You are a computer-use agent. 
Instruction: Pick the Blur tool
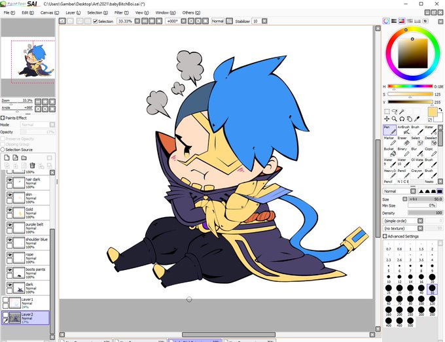[418, 152]
